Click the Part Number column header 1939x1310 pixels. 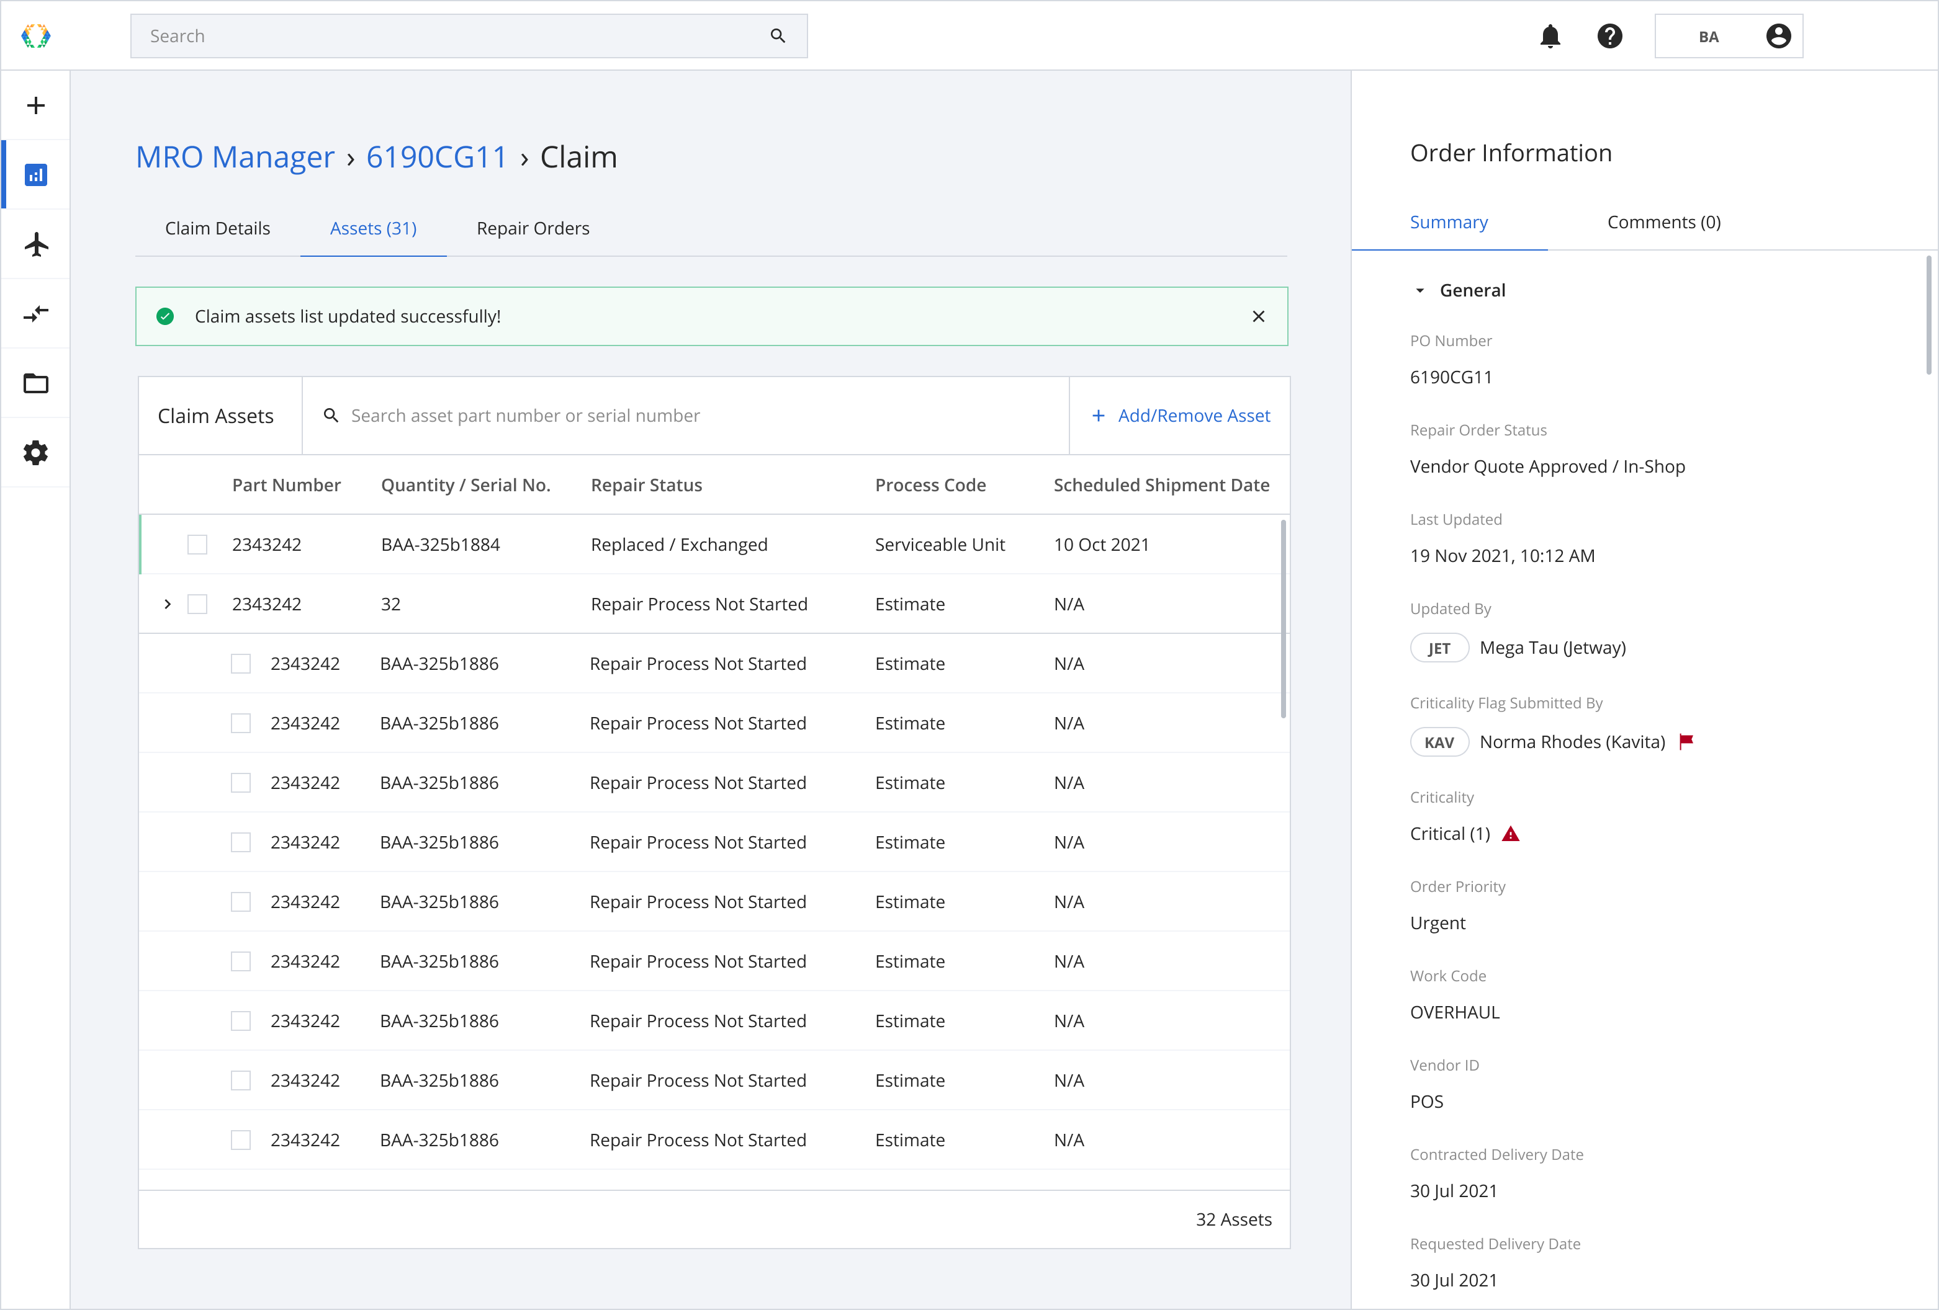286,484
